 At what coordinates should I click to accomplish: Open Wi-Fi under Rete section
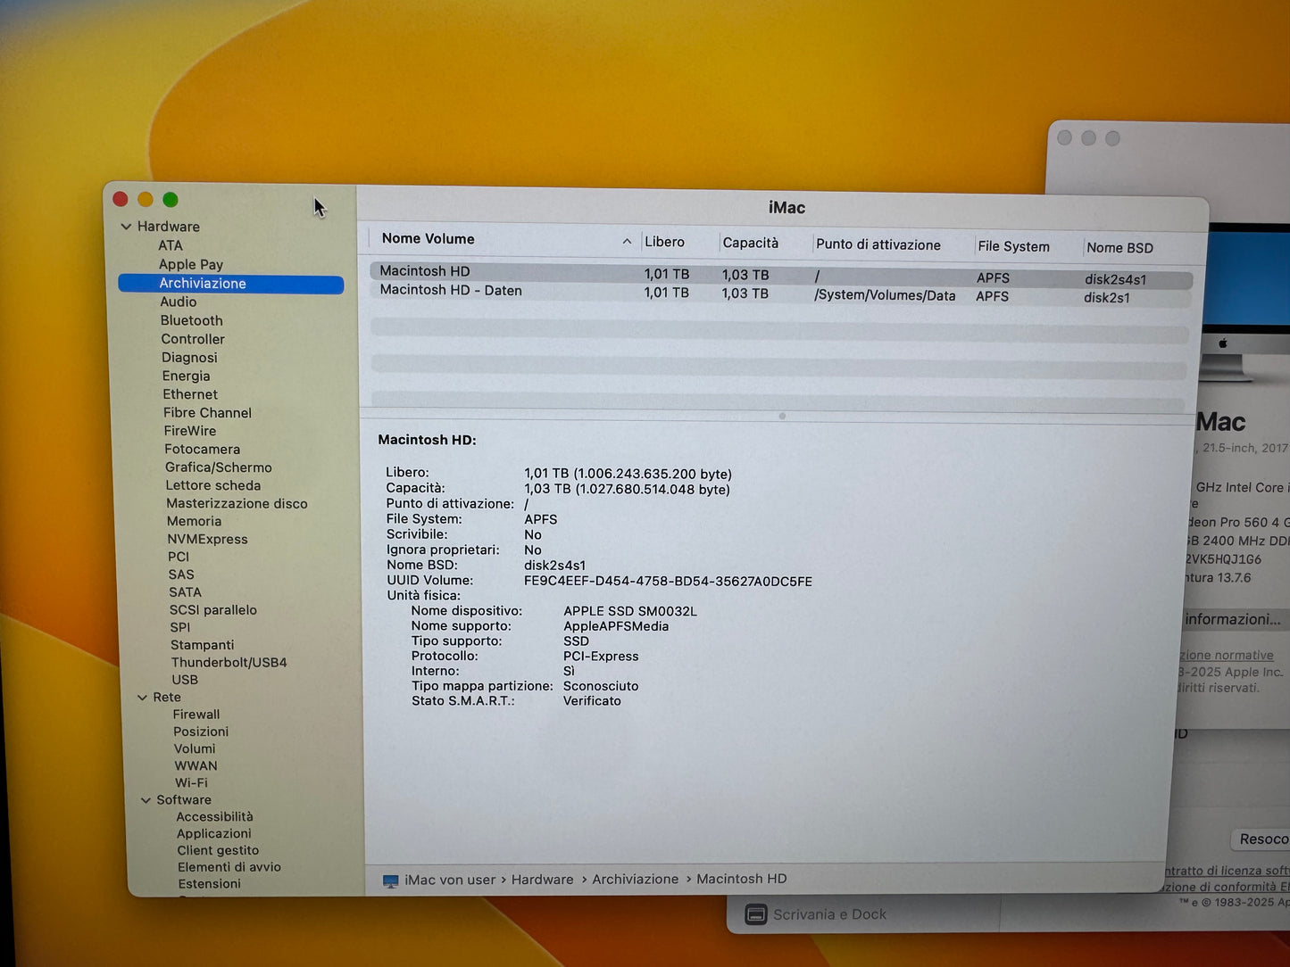191,782
